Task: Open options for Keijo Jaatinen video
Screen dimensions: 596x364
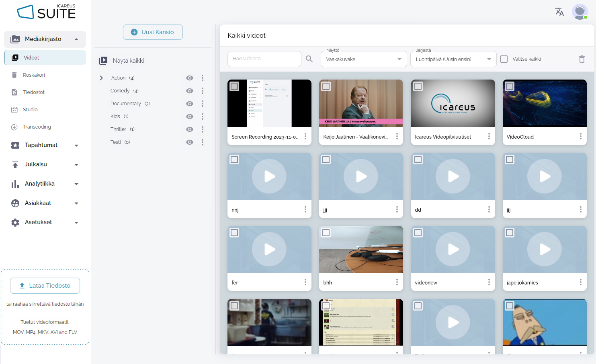Action: [397, 137]
